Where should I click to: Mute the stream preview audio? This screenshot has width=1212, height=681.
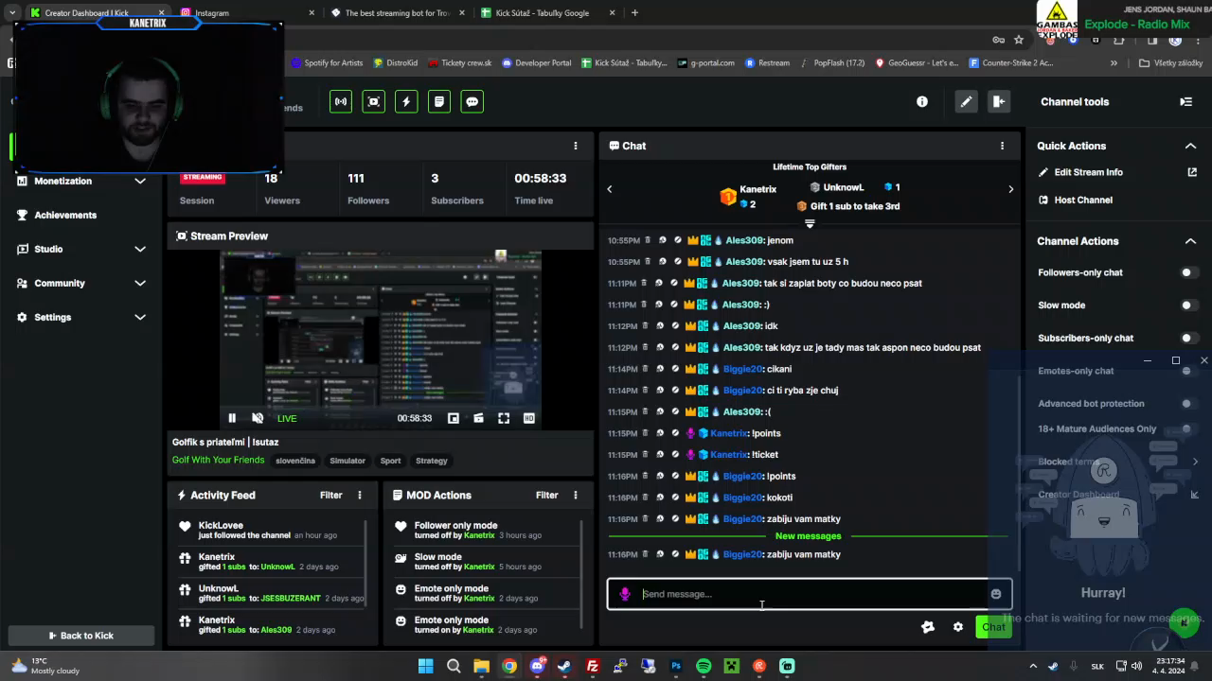(258, 418)
